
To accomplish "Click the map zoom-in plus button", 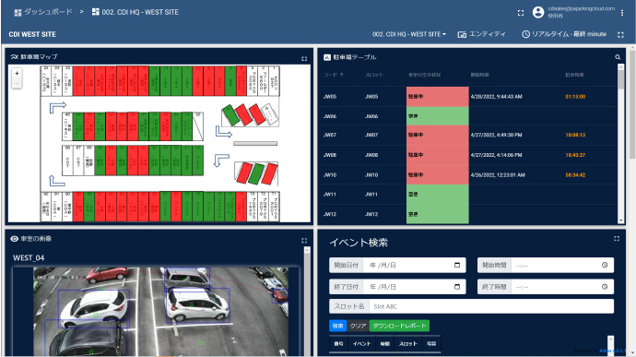I will tap(17, 74).
